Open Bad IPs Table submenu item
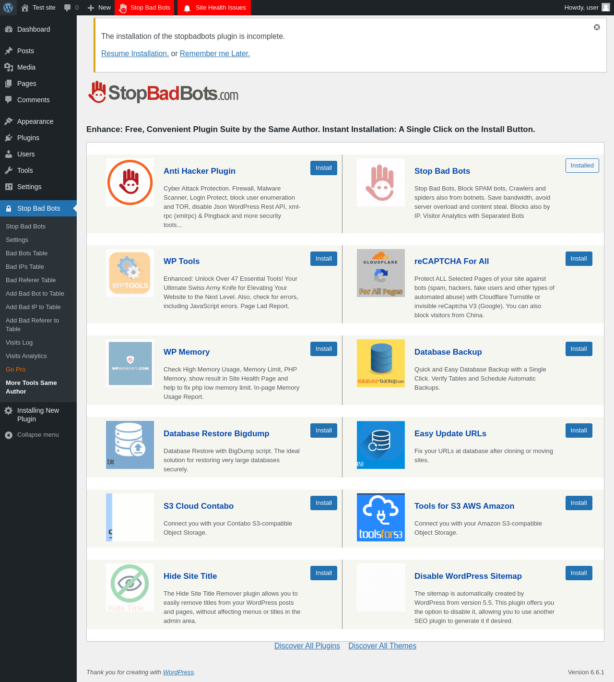This screenshot has height=682, width=614. coord(25,267)
